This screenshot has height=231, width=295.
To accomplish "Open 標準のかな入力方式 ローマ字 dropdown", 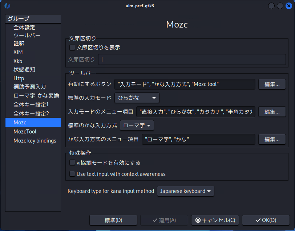I will [x=137, y=125].
